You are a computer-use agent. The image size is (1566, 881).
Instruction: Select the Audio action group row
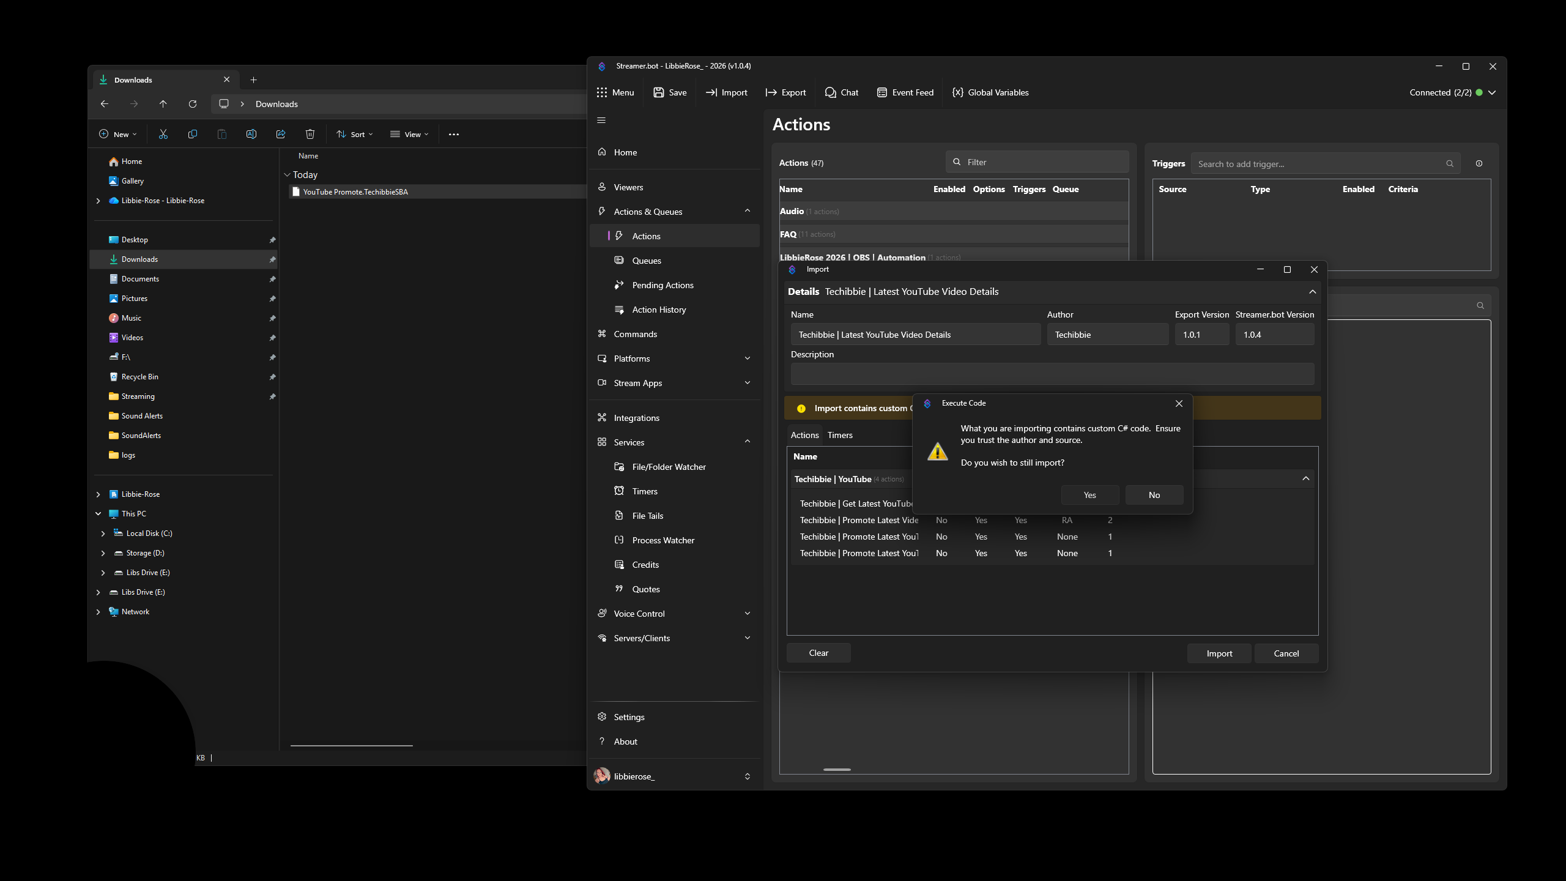(x=954, y=212)
